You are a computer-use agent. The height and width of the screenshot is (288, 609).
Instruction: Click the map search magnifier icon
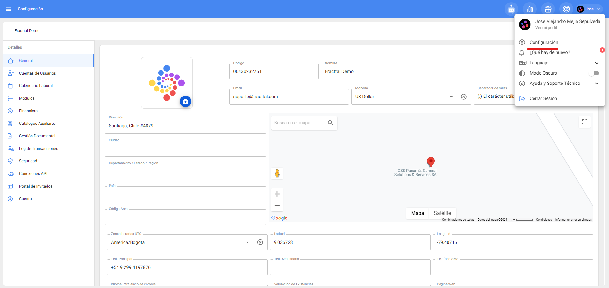[330, 123]
